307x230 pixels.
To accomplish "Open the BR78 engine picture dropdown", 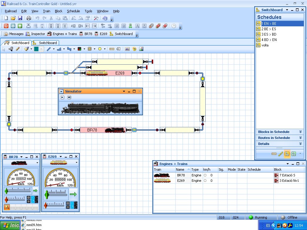I will 37,163.
